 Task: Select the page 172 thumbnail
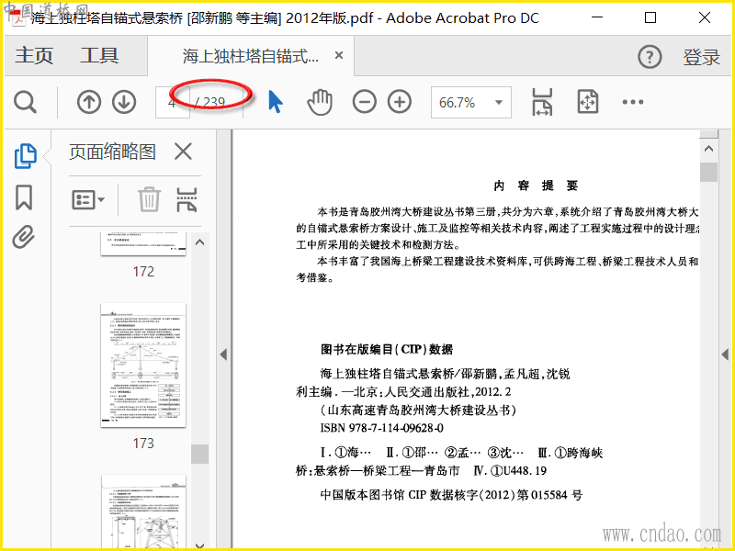click(x=143, y=243)
